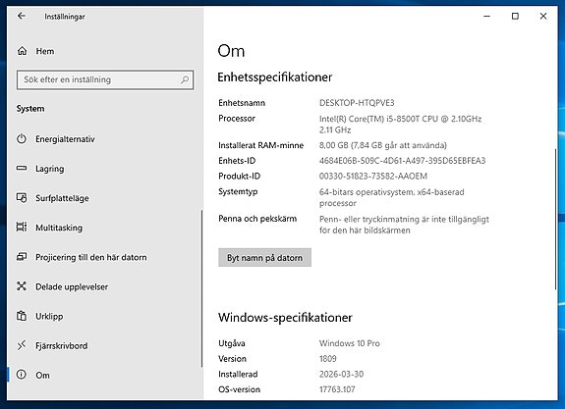Maximize the Inställningar window
The image size is (565, 409).
tap(515, 17)
